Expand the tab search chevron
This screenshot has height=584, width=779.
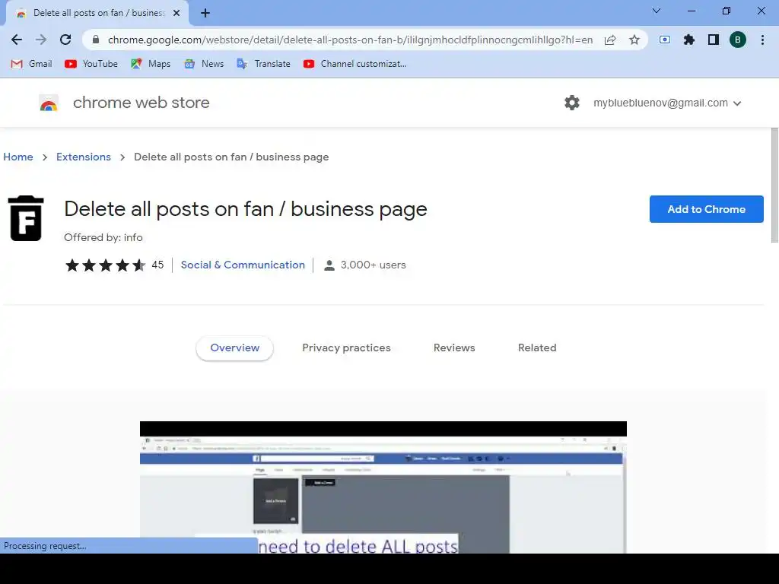click(x=657, y=11)
